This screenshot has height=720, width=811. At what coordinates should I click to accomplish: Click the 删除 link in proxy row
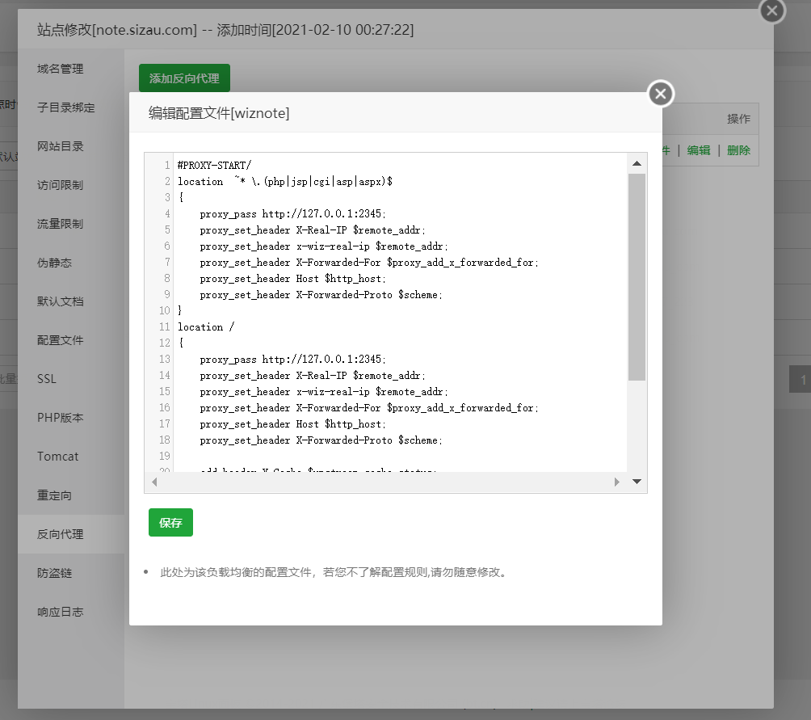(738, 149)
